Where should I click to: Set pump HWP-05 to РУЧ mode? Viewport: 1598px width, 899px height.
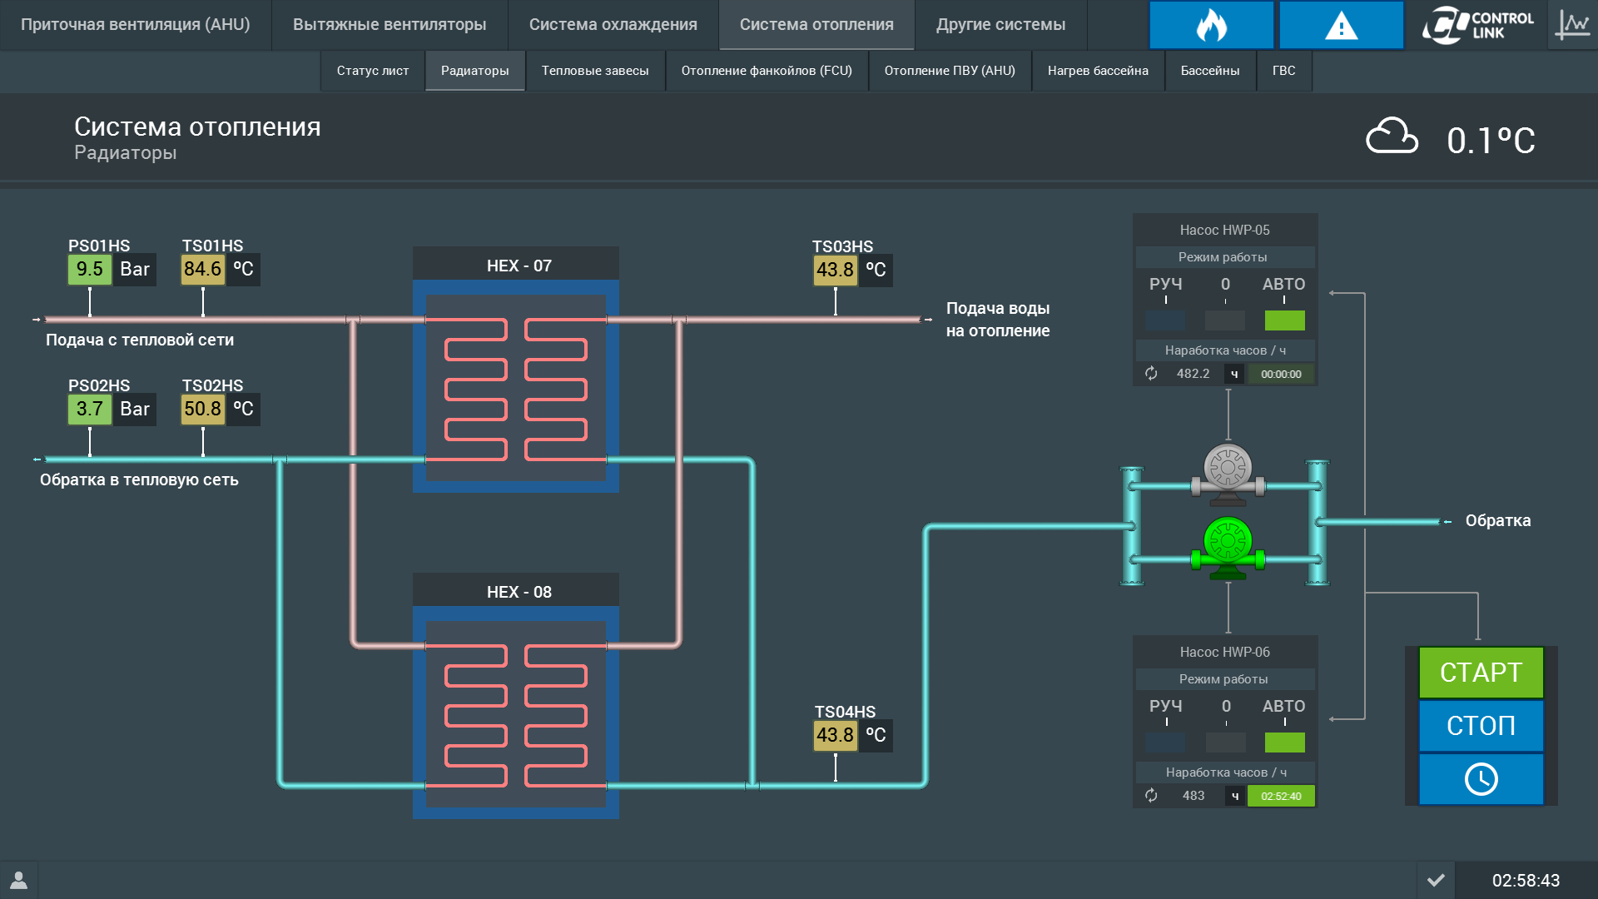(1165, 320)
